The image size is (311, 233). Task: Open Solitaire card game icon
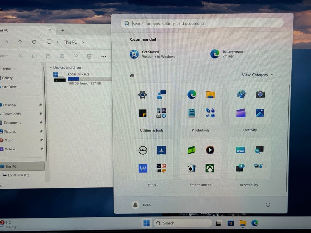191,168
